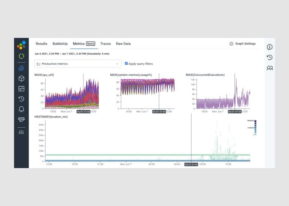The height and width of the screenshot is (206, 289).
Task: Open team activity icon on right panel
Action: pyautogui.click(x=270, y=68)
